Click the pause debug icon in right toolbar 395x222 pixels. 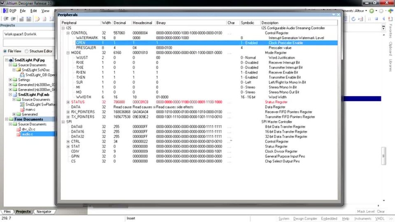click(369, 19)
